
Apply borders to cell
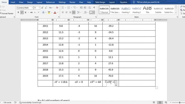(91, 12)
